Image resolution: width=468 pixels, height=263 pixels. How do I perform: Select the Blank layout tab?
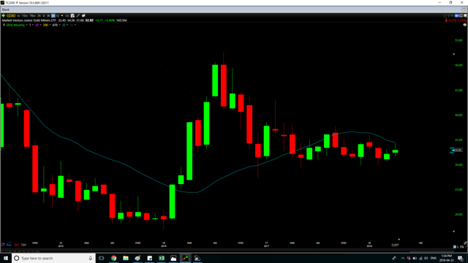[6, 9]
